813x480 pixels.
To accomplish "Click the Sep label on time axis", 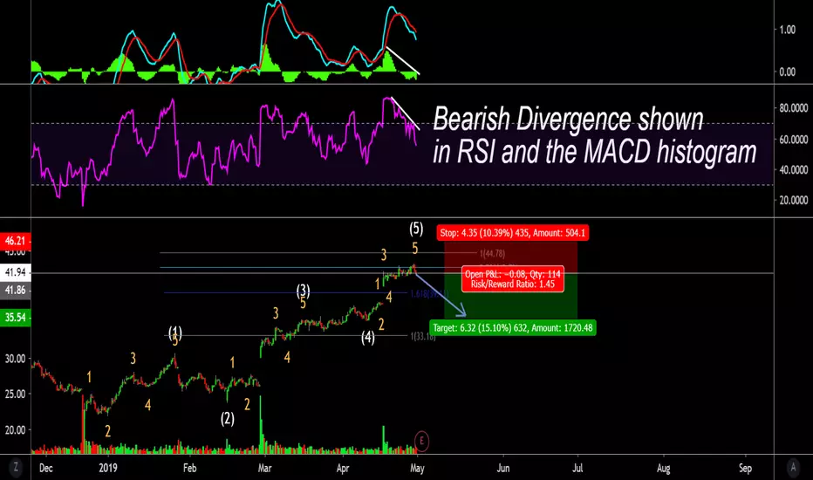I will (745, 468).
